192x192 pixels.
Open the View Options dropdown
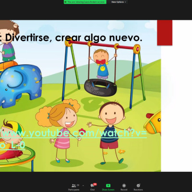(119, 2)
